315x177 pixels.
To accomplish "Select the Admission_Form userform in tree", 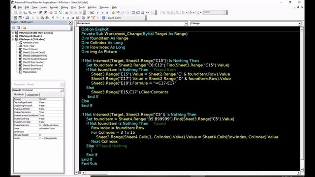I will (x=31, y=43).
